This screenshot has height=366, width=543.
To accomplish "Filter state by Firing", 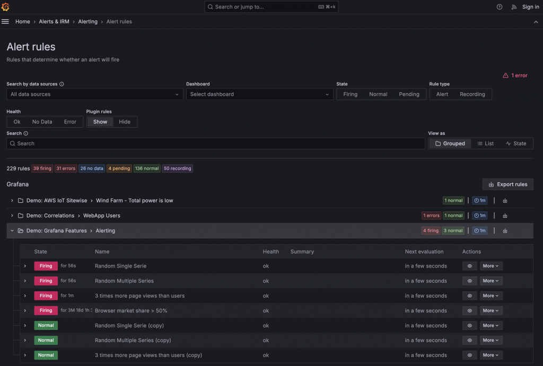I will click(350, 94).
